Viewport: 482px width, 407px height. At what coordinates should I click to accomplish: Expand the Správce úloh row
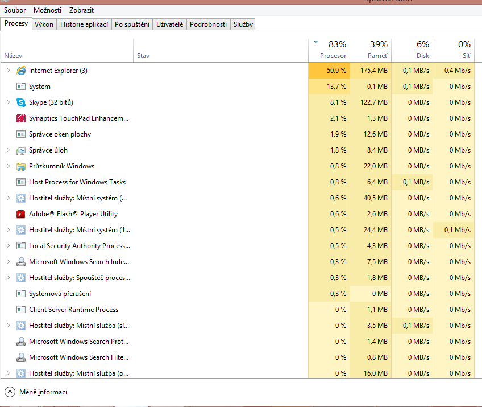point(8,150)
